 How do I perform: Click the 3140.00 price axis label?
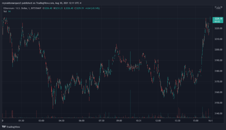point(218,113)
